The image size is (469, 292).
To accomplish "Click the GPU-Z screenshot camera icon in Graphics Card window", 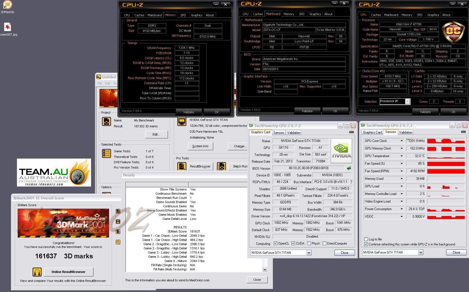I will [351, 132].
